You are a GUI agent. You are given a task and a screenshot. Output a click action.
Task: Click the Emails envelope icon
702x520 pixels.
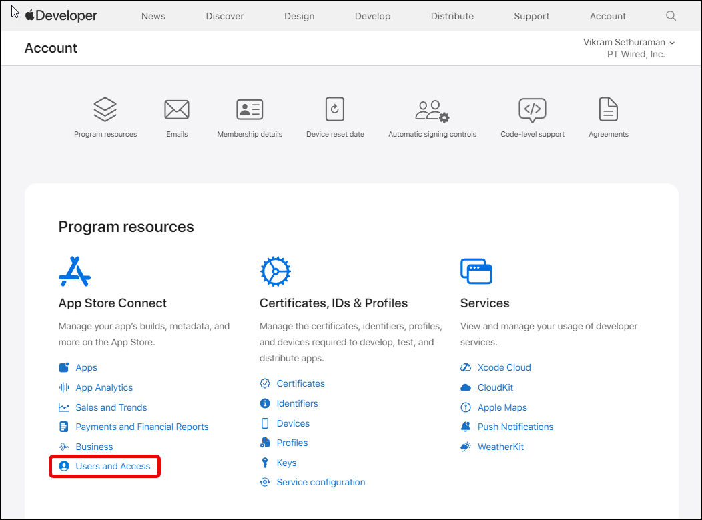[x=177, y=109]
